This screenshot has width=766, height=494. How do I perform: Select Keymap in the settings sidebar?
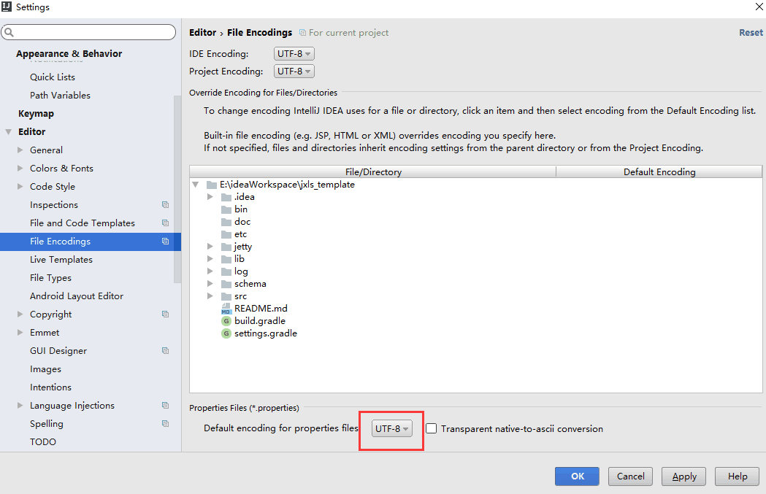click(x=37, y=113)
